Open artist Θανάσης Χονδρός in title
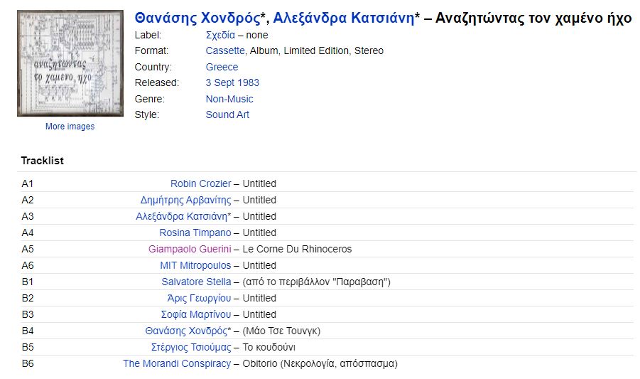The height and width of the screenshot is (379, 640). 197,18
